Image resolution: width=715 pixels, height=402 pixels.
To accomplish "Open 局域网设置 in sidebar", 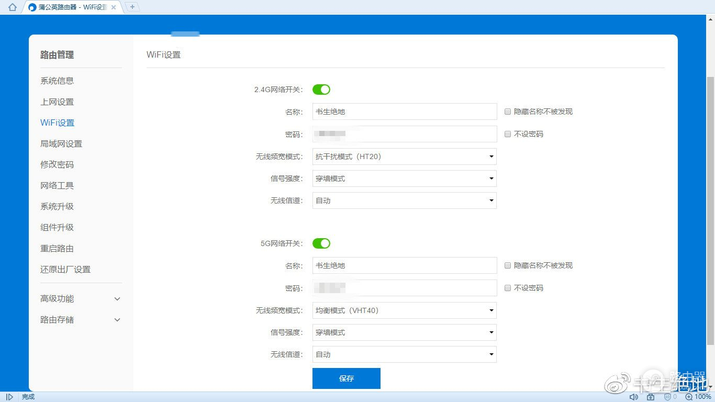I will [x=61, y=143].
